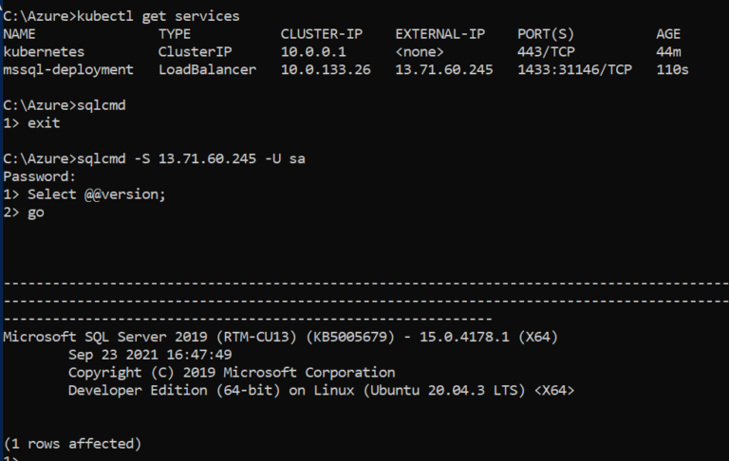
Task: Click the Microsoft SQL Server 2019 version line
Action: pos(280,337)
